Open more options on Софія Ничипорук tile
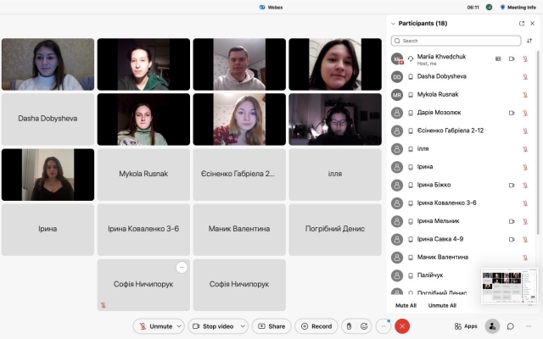This screenshot has width=543, height=339. point(182,268)
